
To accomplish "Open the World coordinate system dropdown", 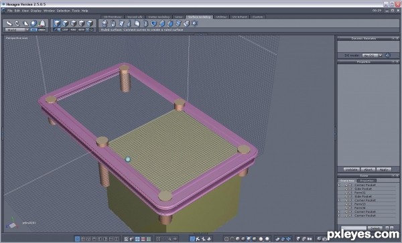I will click(17, 29).
